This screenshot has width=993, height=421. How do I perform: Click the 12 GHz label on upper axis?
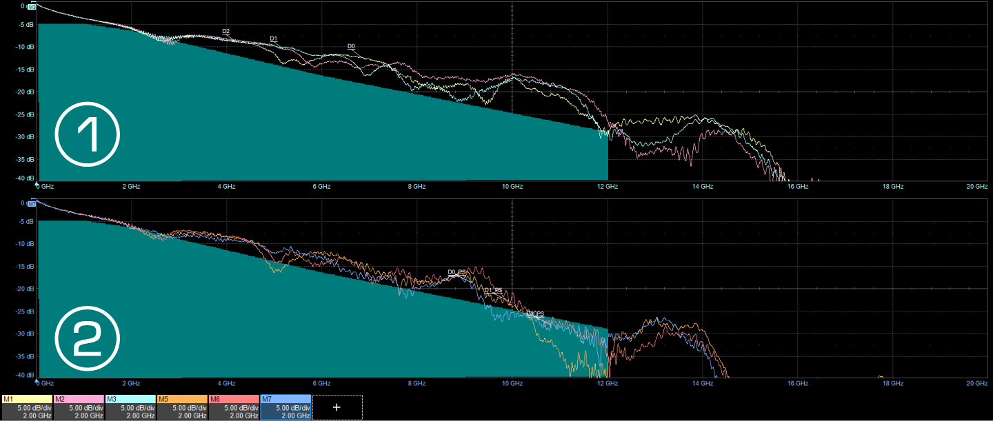tap(607, 187)
